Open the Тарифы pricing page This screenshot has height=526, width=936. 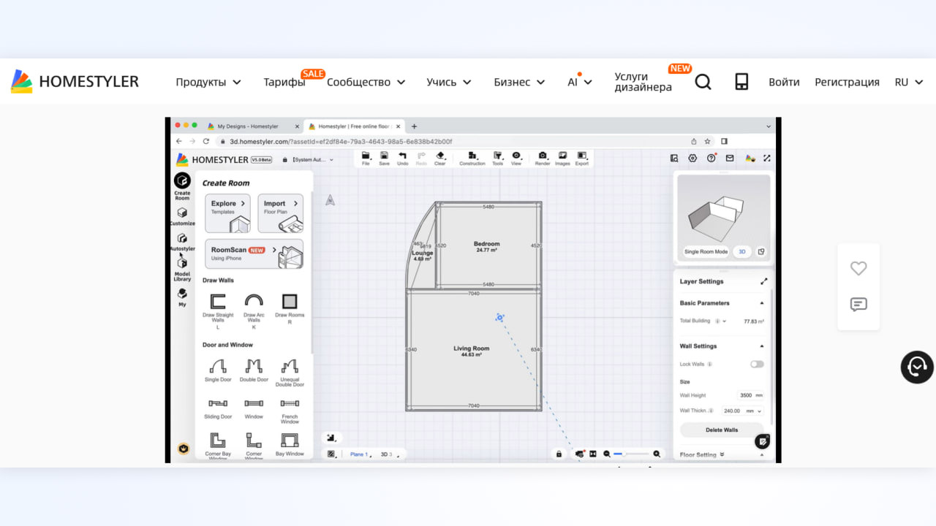[x=284, y=82]
